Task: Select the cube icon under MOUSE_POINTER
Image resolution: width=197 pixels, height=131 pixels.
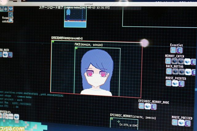Action: pos(175,83)
